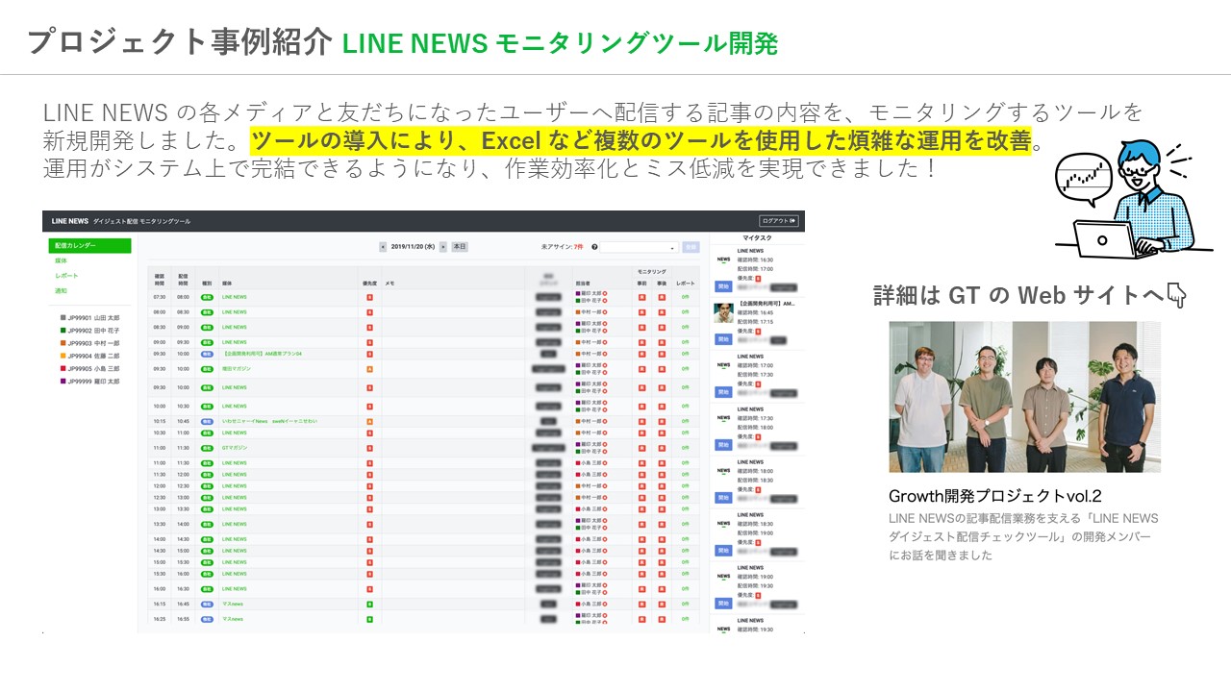The width and height of the screenshot is (1231, 692).
Task: Click the 事後 monitoring icon in the 16:15 マスnews row
Action: click(662, 604)
